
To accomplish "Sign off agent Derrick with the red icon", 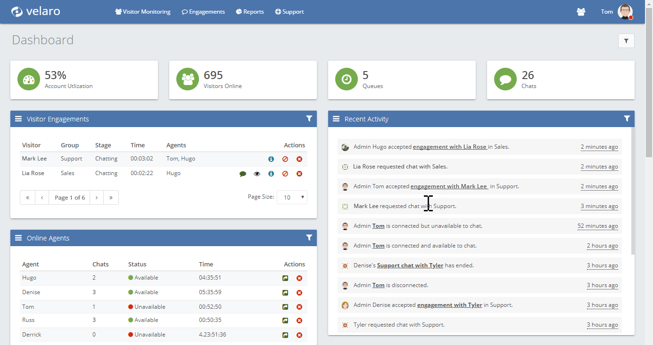I will 299,335.
